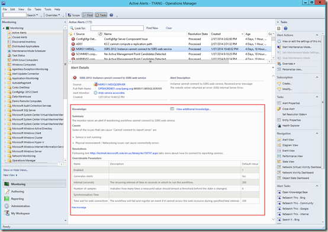
Task: Click the UNIX/Linux Computers icon
Action: (x=9, y=60)
